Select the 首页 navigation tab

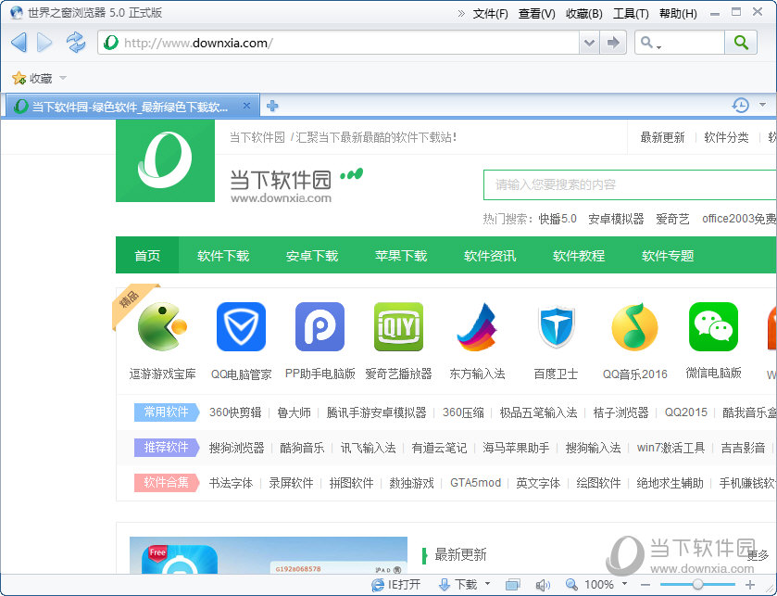[x=147, y=255]
